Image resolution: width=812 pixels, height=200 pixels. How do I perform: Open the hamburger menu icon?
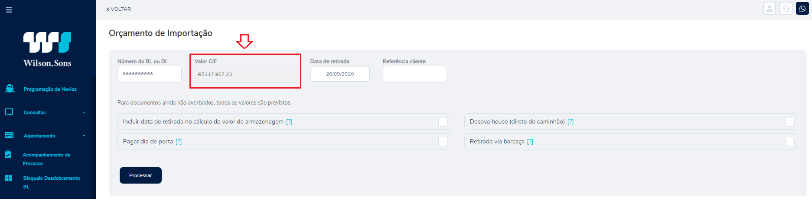(x=9, y=10)
